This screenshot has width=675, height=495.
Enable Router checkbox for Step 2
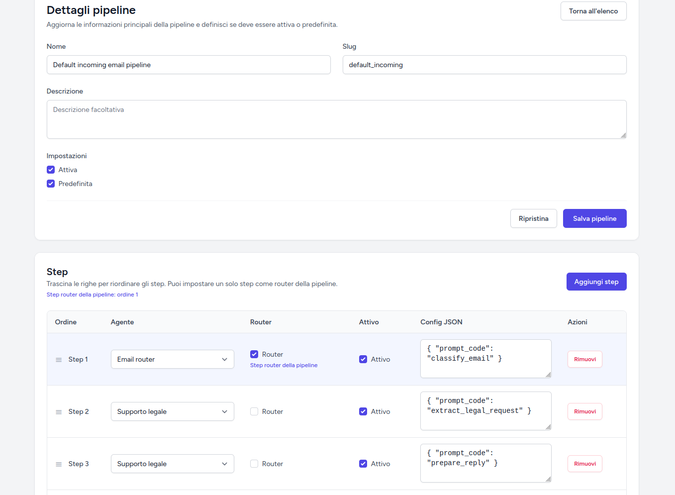pos(254,411)
